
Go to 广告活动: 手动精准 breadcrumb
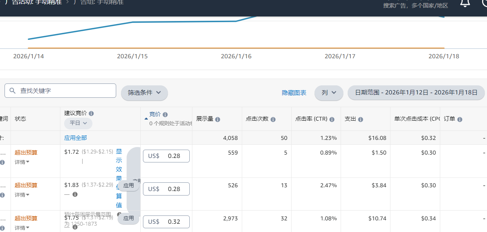[36, 2]
